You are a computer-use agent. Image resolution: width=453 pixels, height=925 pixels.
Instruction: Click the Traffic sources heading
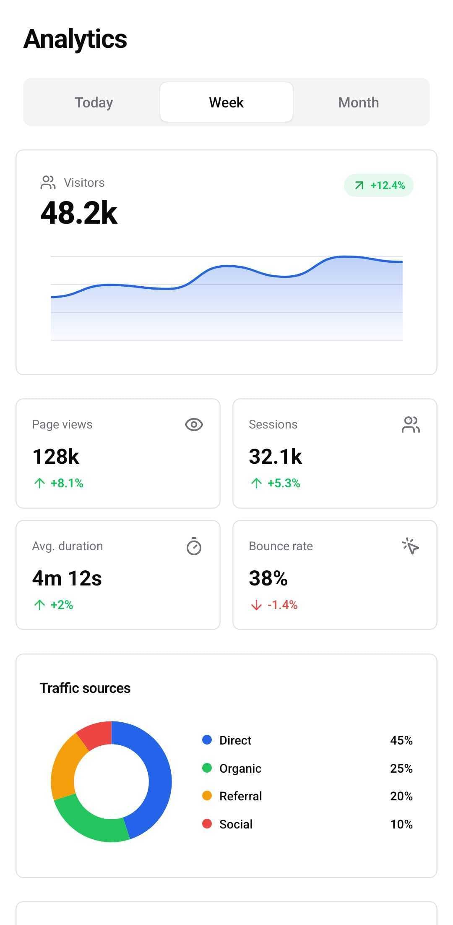[85, 688]
